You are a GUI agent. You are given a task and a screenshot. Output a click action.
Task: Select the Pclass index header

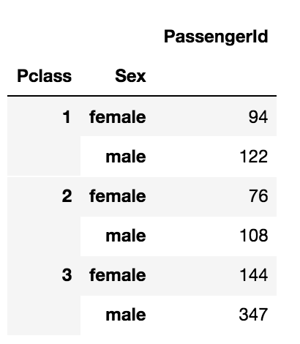(x=45, y=76)
